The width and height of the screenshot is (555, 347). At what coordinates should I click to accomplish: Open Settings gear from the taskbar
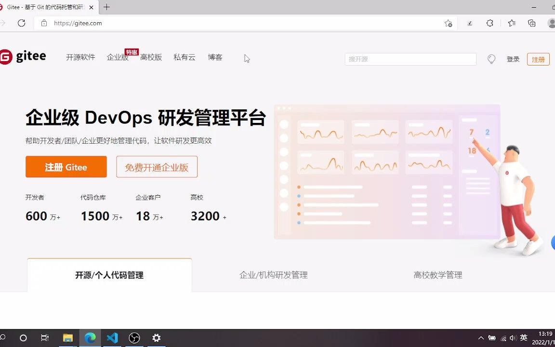point(156,338)
